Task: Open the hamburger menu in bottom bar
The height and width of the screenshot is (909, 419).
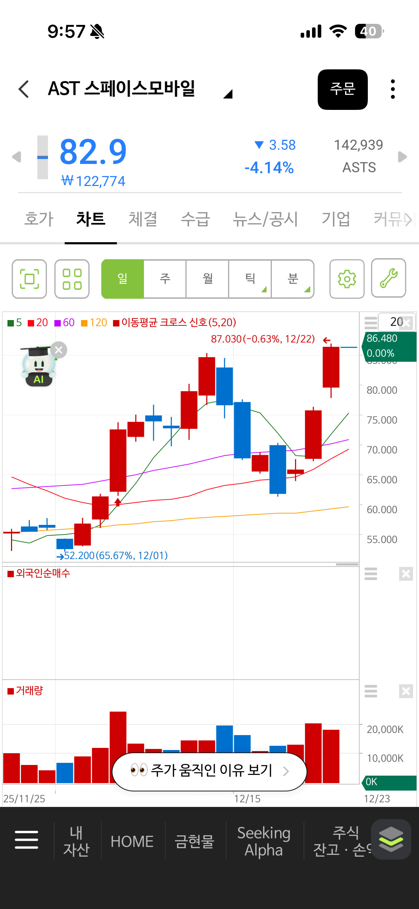Action: point(26,840)
